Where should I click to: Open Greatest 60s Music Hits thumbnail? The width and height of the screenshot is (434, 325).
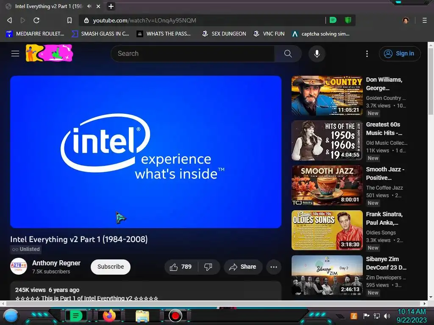(x=327, y=140)
